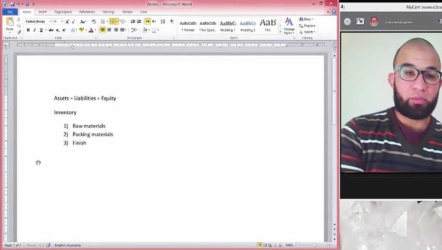This screenshot has height=250, width=442.
Task: Click the Find button in Editing group
Action: click(x=306, y=19)
